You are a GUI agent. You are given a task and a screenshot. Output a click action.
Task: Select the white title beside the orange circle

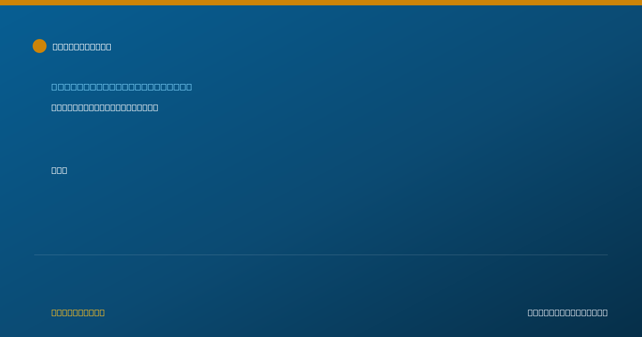[x=82, y=47]
